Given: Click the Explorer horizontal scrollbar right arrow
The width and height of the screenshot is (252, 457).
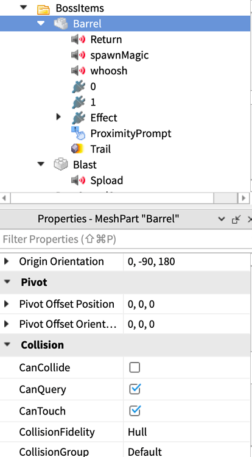Looking at the screenshot, I should point(243,198).
